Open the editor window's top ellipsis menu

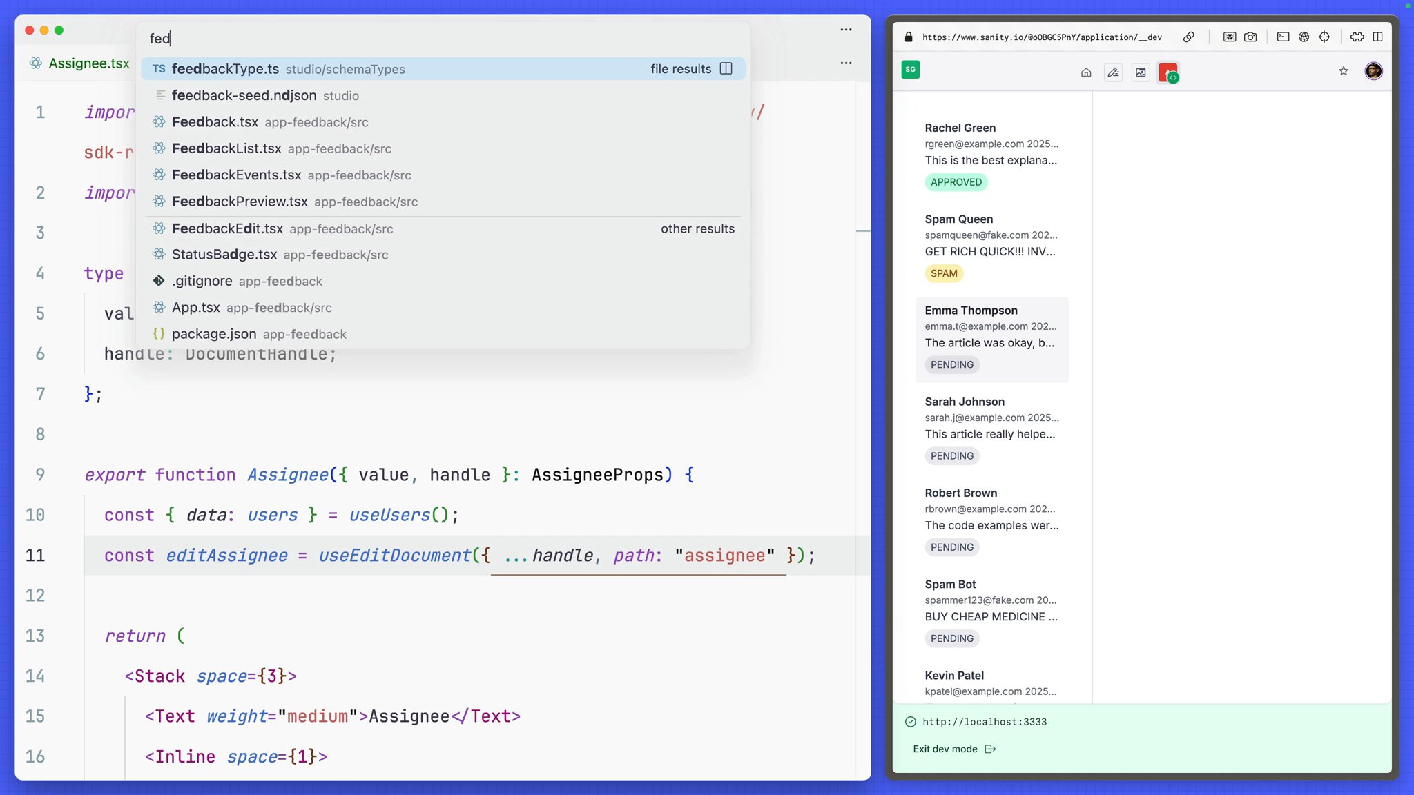(x=846, y=30)
